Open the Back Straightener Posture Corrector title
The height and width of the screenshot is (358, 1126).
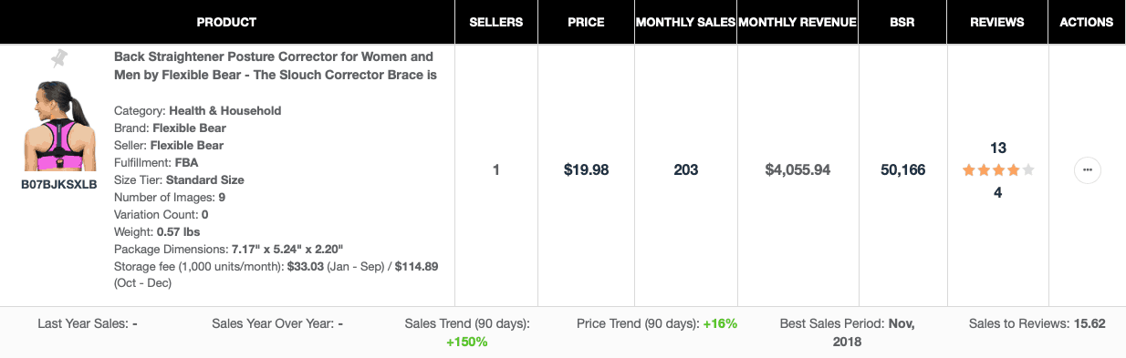pos(275,66)
